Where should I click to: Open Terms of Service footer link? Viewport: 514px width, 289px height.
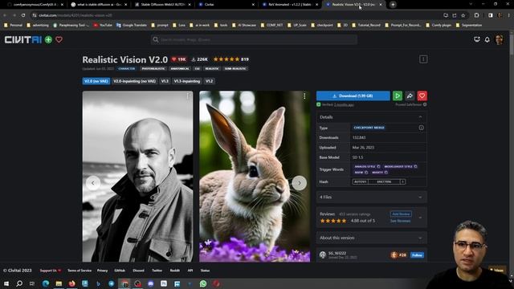[x=80, y=271]
